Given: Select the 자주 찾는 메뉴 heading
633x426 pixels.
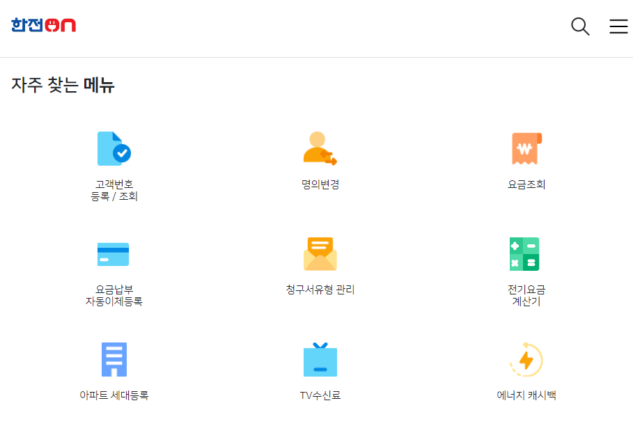Looking at the screenshot, I should pyautogui.click(x=63, y=85).
